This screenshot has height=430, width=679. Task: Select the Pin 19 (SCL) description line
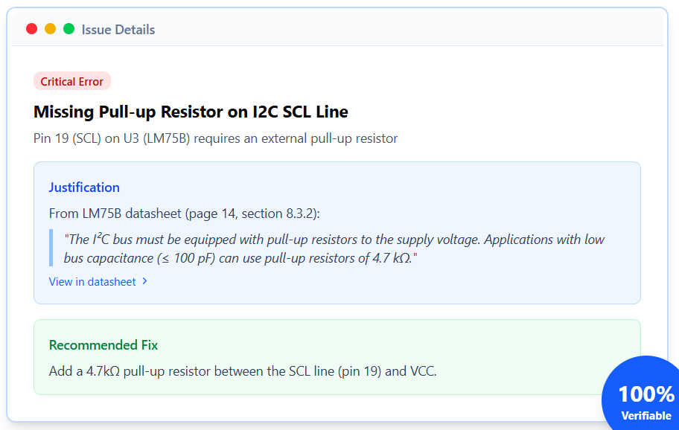pos(215,138)
